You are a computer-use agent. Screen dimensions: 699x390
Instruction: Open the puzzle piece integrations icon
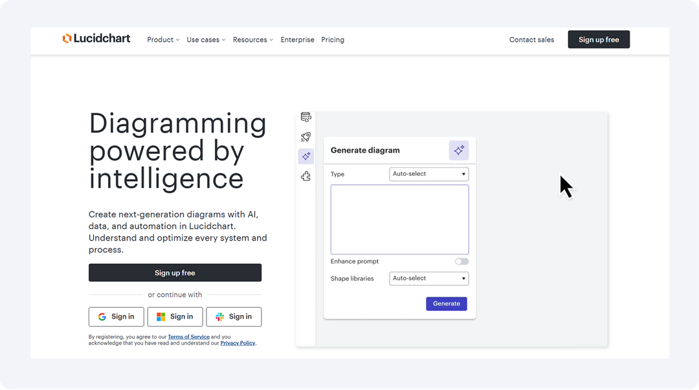(x=305, y=177)
